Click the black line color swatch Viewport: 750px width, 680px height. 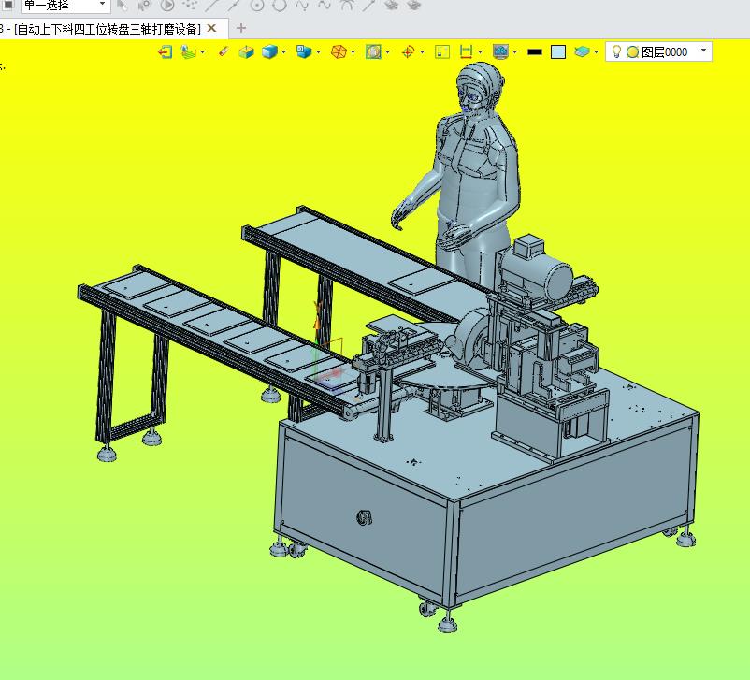click(x=535, y=51)
